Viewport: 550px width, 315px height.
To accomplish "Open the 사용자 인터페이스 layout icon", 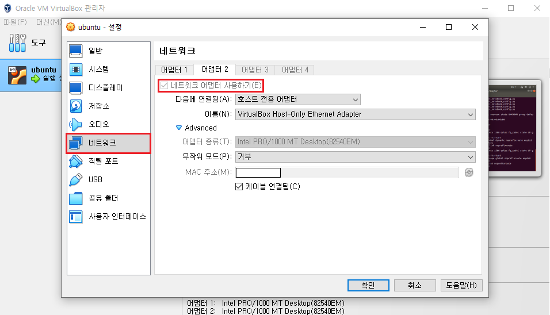I will point(76,217).
